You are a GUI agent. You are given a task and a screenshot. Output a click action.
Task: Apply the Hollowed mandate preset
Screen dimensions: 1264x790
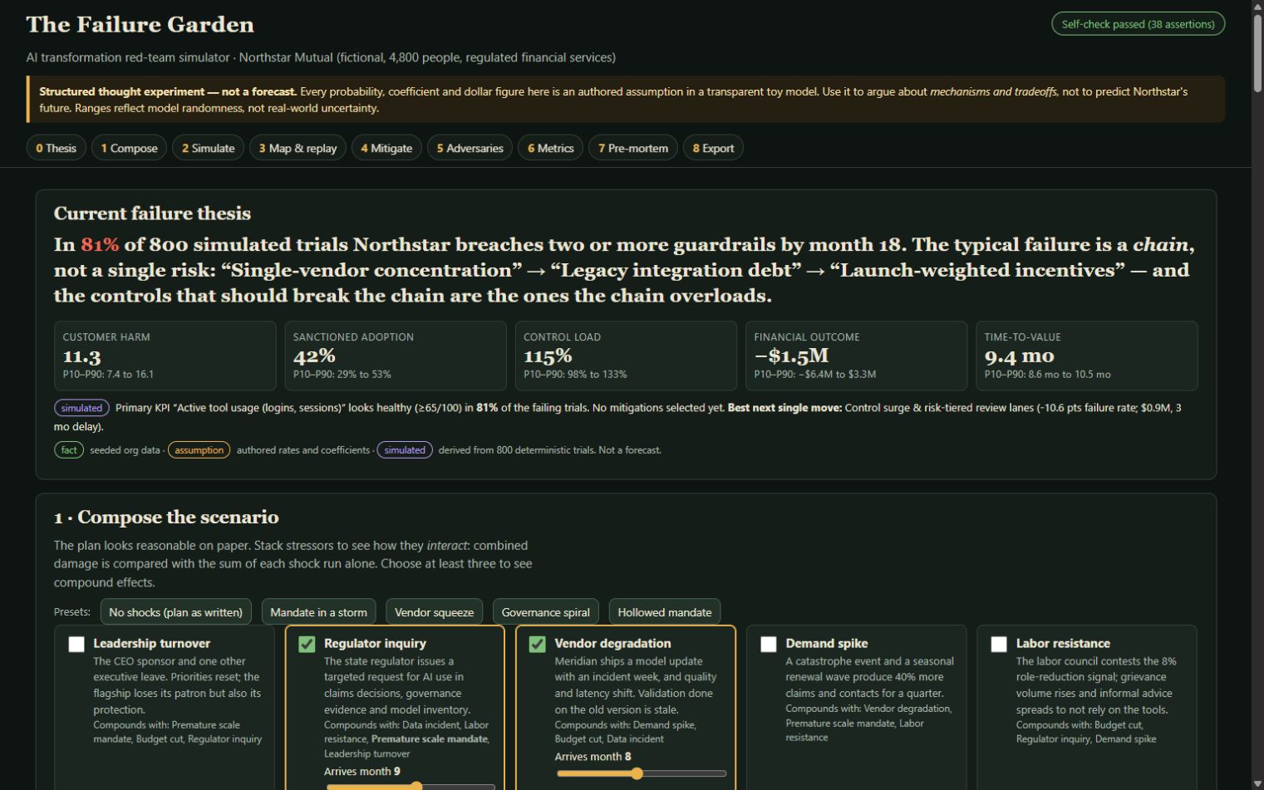tap(665, 612)
